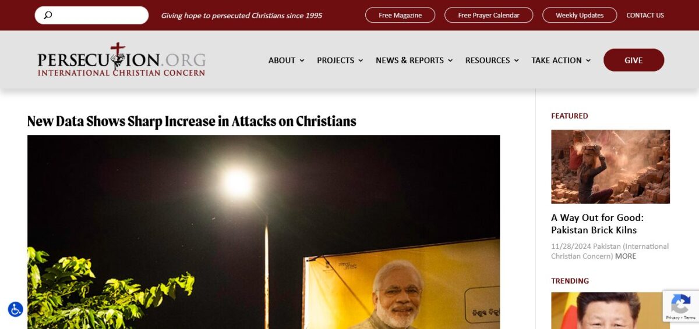699x329 pixels.
Task: Expand the About menu chevron
Action: (302, 60)
